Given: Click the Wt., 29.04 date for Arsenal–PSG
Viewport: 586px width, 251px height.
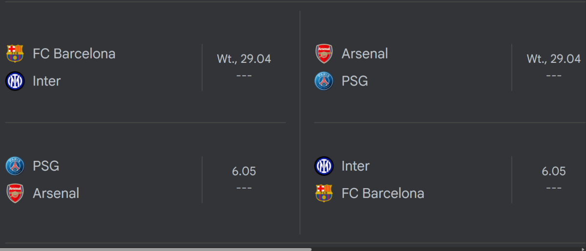Looking at the screenshot, I should 553,59.
